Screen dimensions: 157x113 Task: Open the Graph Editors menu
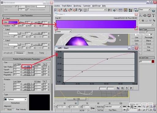click(67, 6)
